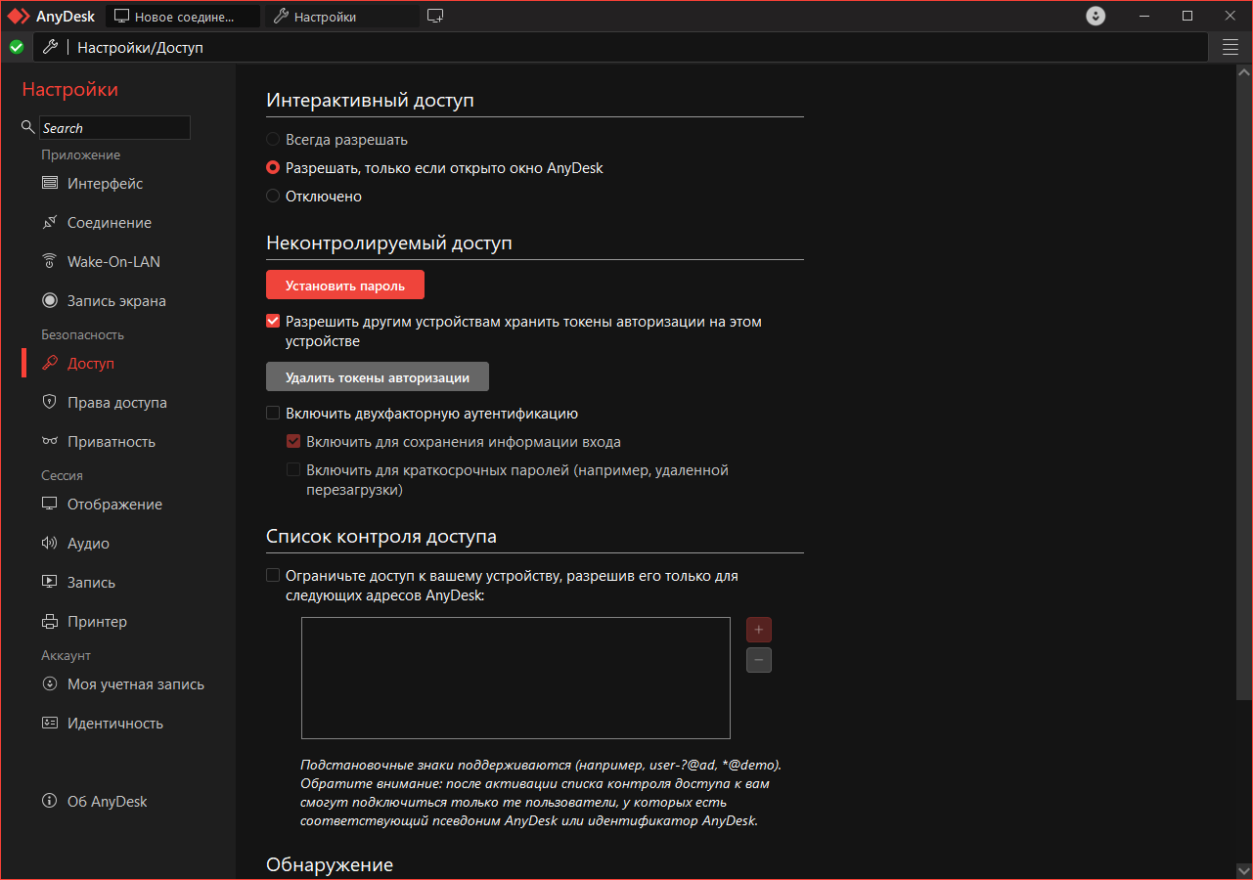
Task: Uncheck Разрешить другим устройствам хранить токены авторизации
Action: [273, 321]
